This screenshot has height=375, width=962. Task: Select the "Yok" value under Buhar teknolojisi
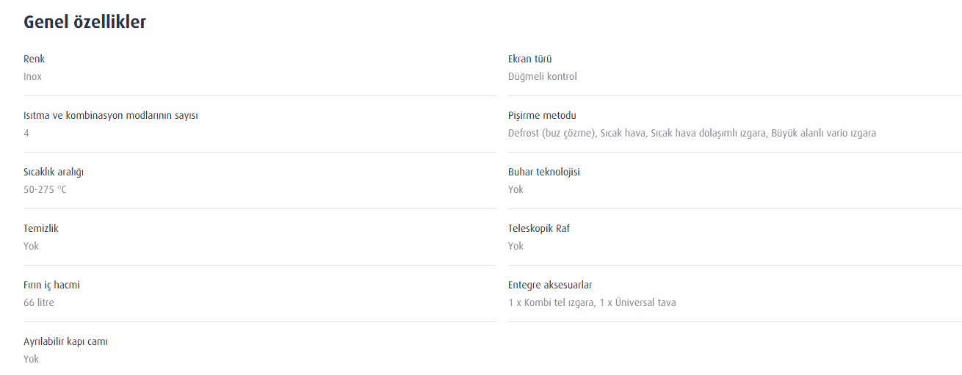(516, 189)
